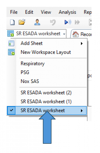The width and height of the screenshot is (100, 153).
Task: Expand the Add Sheet submenu arrow
Action: coord(82,43)
